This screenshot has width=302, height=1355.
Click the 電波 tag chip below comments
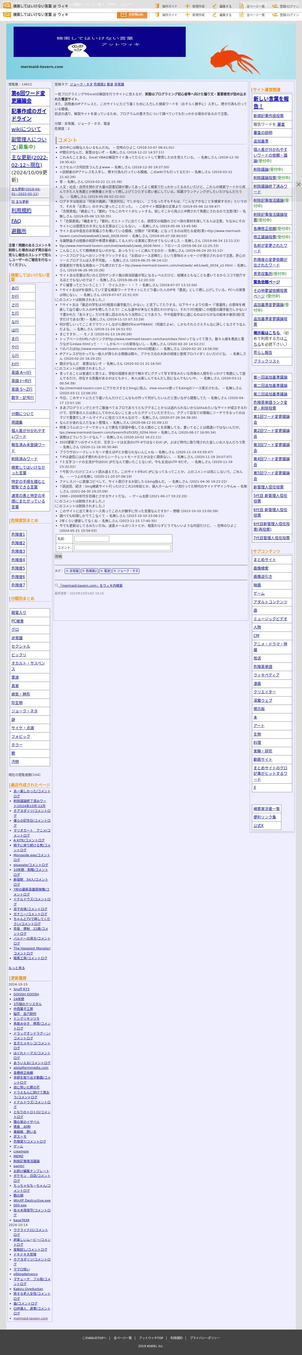[105, 571]
